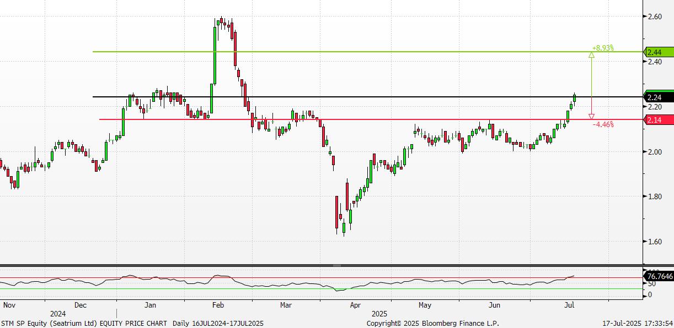Select the green 2.44 price label
Screen dimensions: 674x328
(x=659, y=52)
